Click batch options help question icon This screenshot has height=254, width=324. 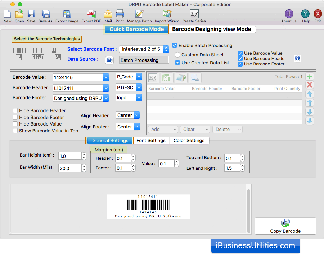[297, 58]
